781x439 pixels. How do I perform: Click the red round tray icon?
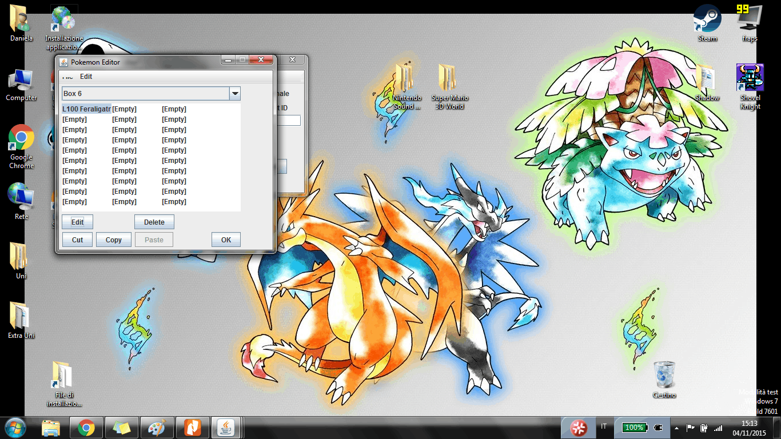(579, 428)
